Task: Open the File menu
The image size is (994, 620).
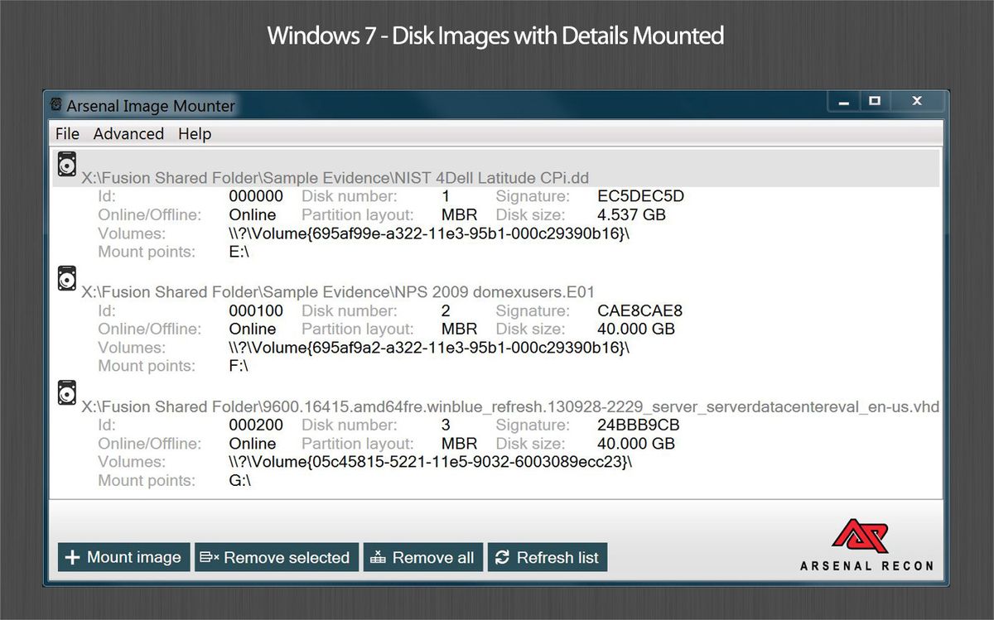Action: [66, 133]
